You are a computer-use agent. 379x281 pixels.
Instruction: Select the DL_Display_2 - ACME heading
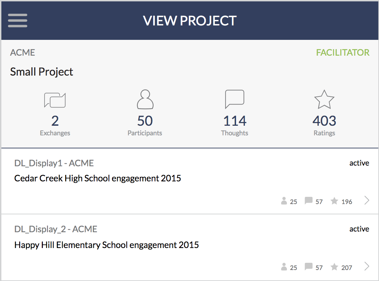56,229
